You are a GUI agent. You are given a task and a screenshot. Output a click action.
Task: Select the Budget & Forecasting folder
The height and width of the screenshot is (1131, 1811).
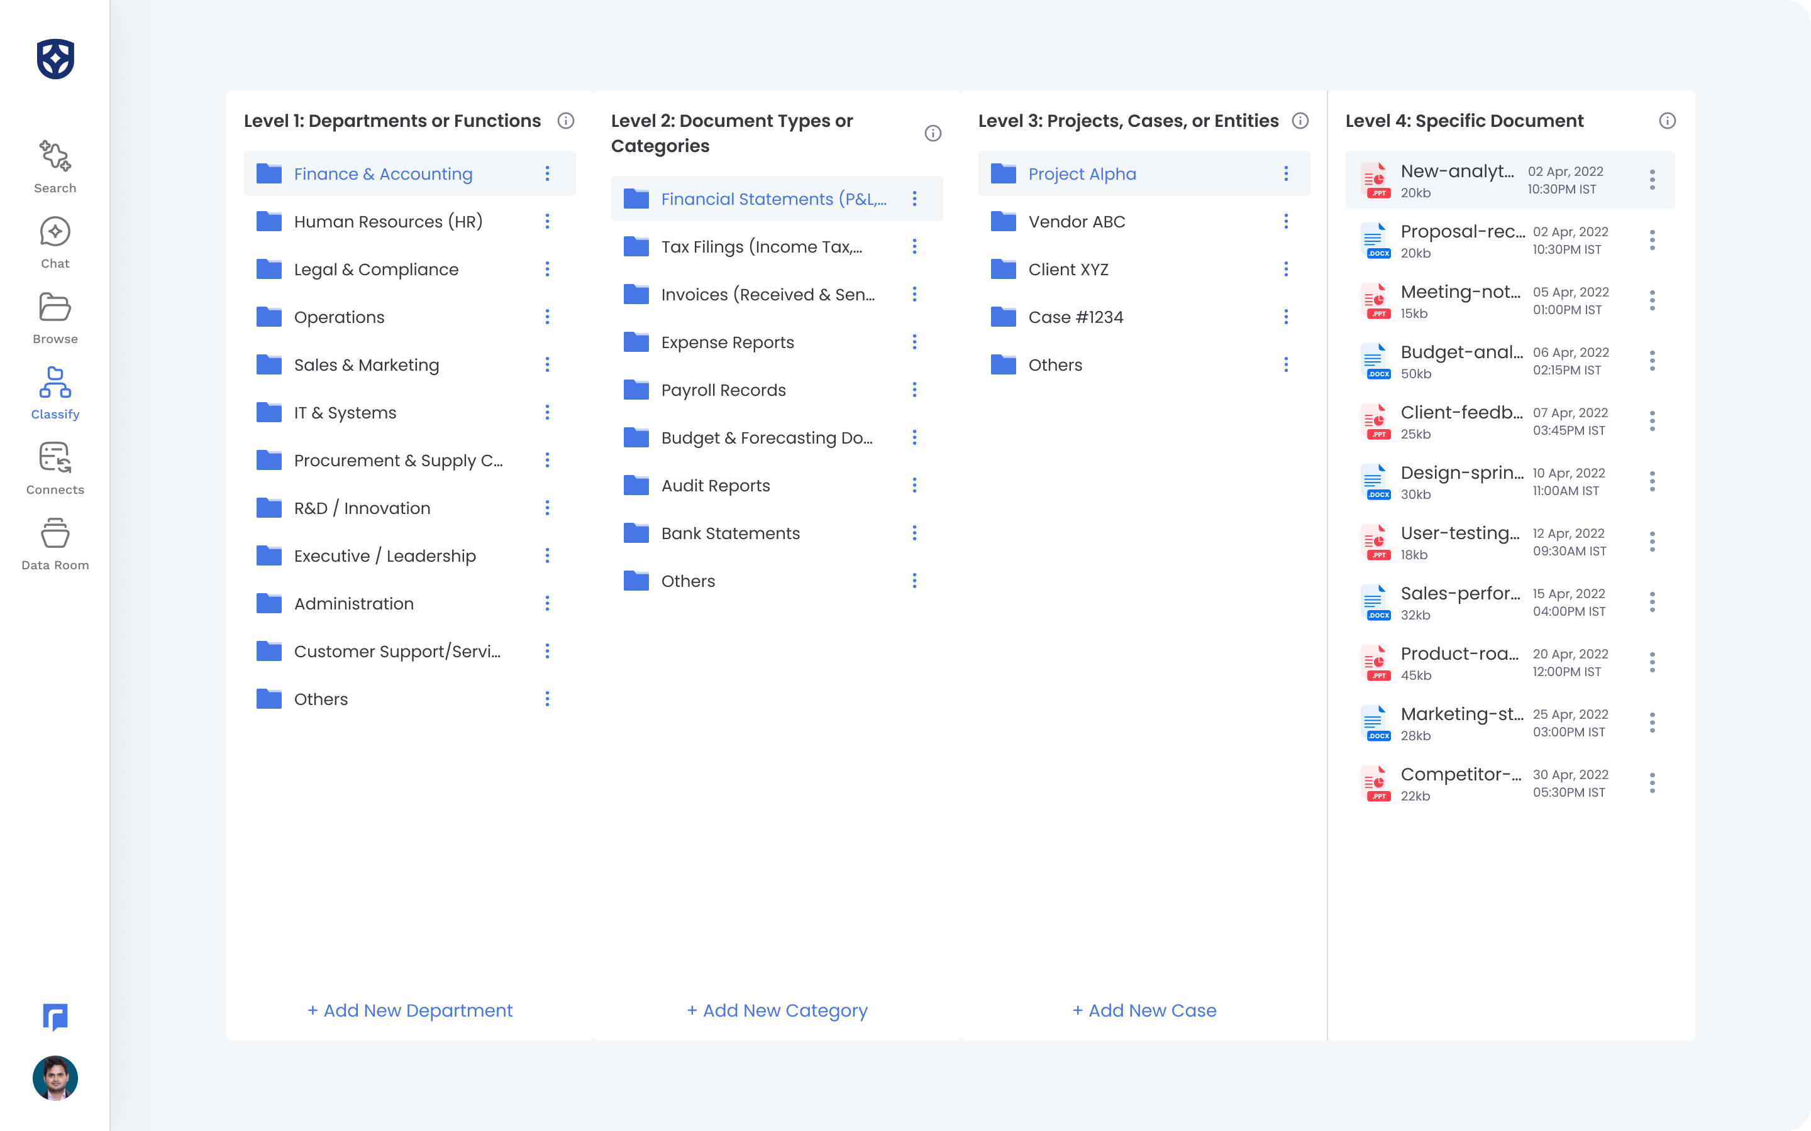pyautogui.click(x=777, y=437)
